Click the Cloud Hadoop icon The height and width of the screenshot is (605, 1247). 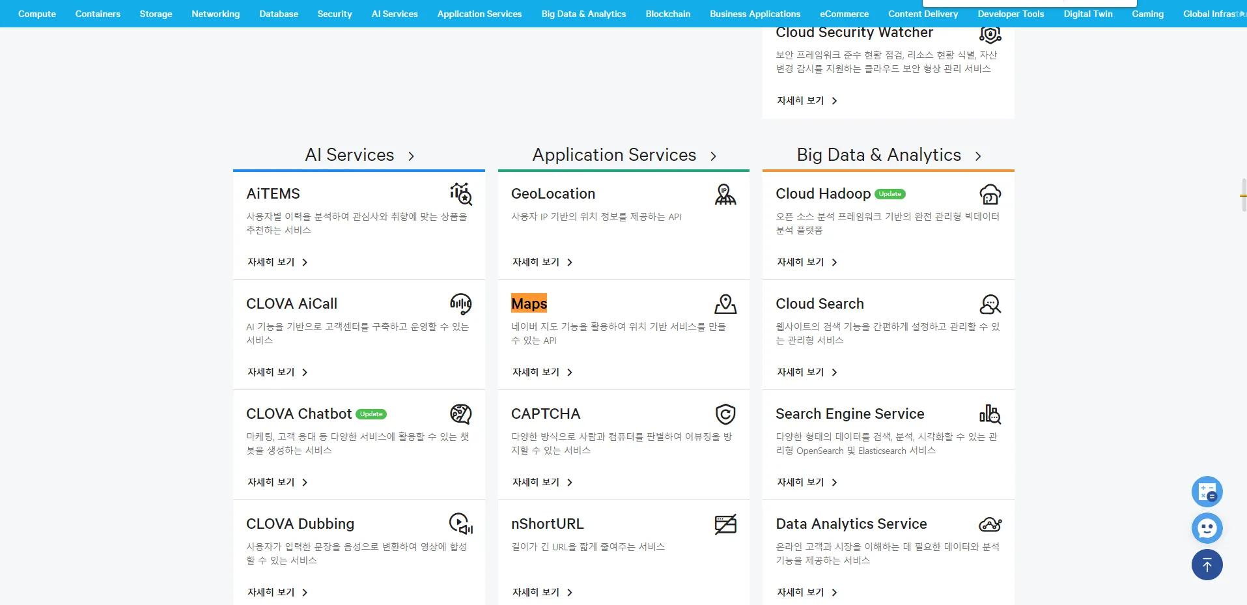point(990,194)
